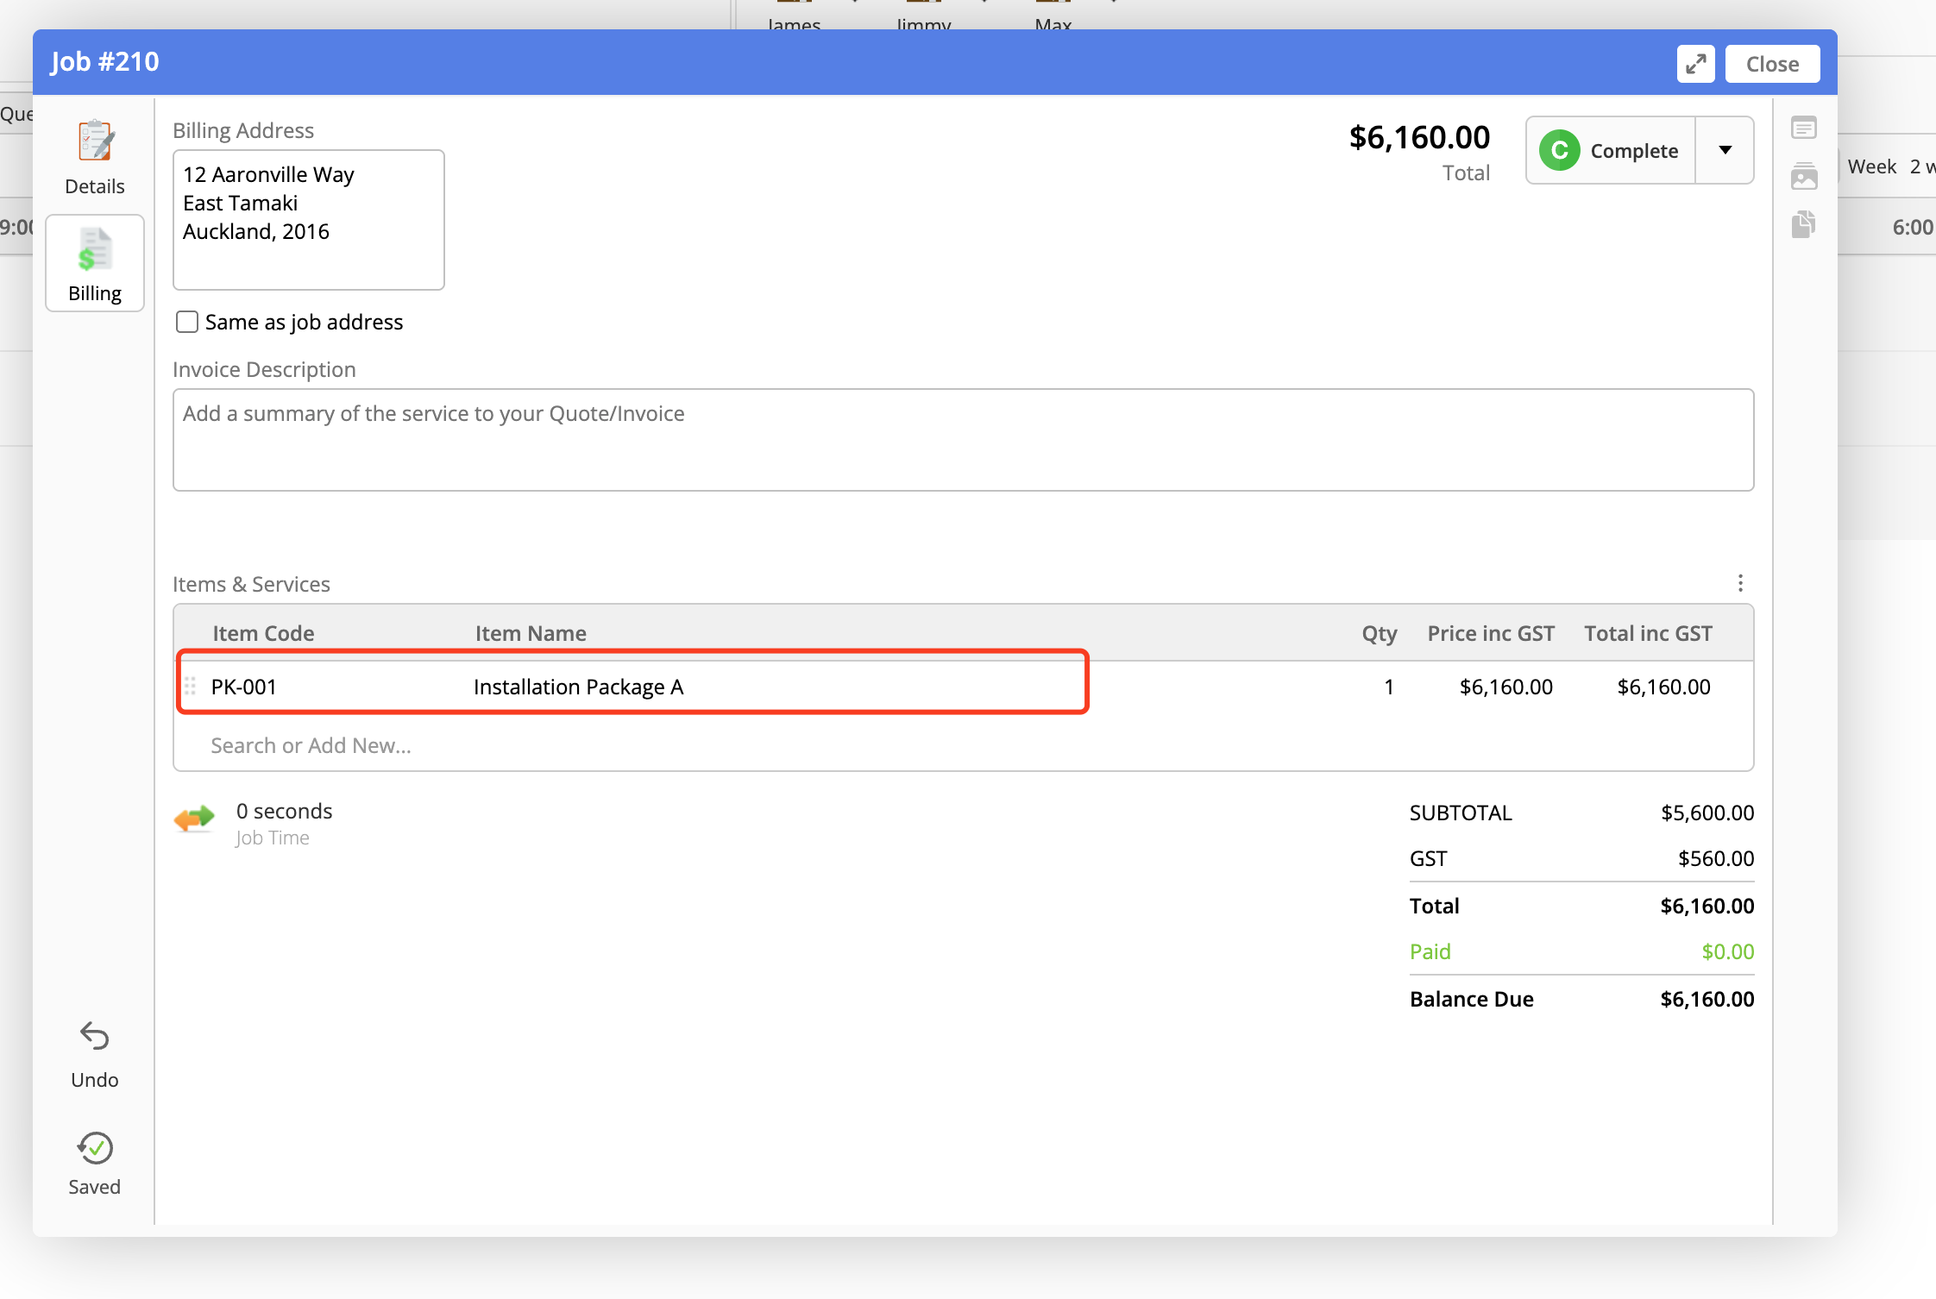Open the photos icon on right sidebar
Screen dimensions: 1936x1299
(1803, 176)
